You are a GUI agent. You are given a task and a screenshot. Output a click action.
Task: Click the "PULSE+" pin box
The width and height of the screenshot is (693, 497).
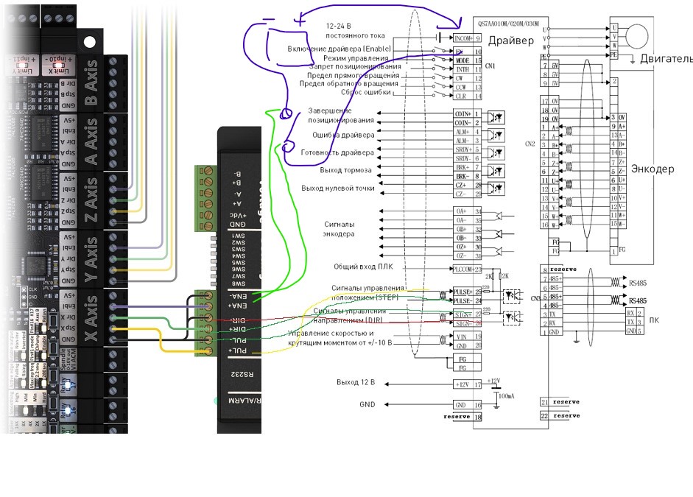click(x=467, y=292)
